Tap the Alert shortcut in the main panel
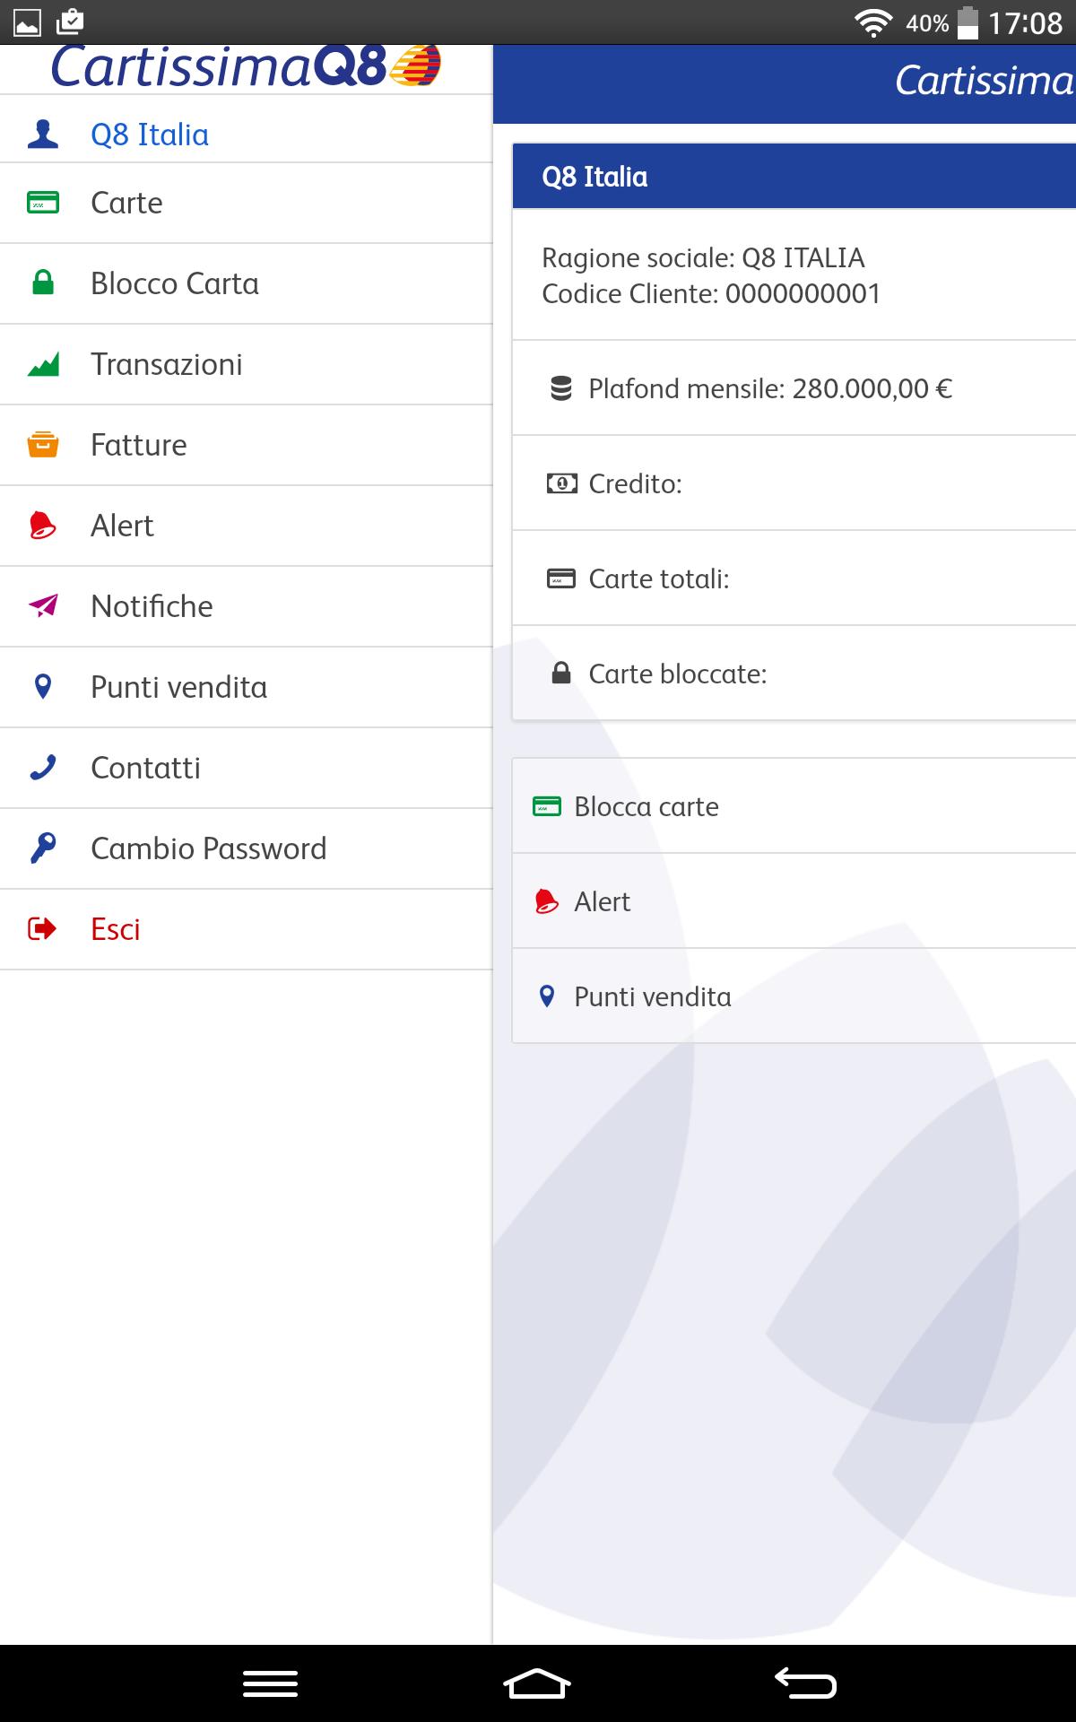This screenshot has height=1722, width=1076. 794,901
